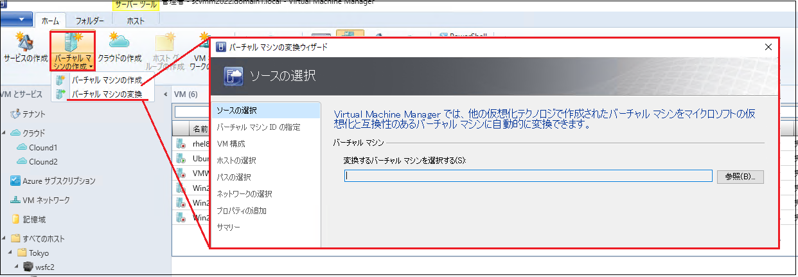798x277 pixels.
Task: Switch to the ホーム ribbon tab
Action: (51, 21)
